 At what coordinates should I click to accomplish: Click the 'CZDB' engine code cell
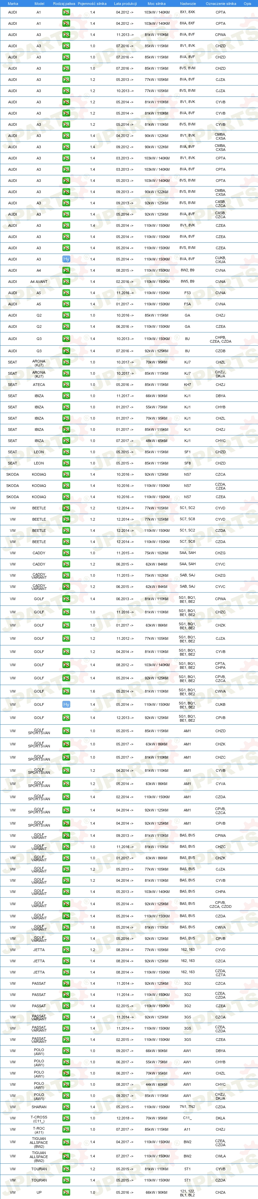220,351
